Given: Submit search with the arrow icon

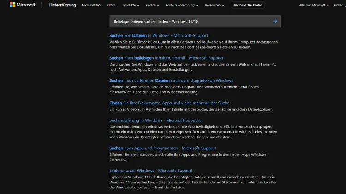Looking at the screenshot, I should point(275,21).
